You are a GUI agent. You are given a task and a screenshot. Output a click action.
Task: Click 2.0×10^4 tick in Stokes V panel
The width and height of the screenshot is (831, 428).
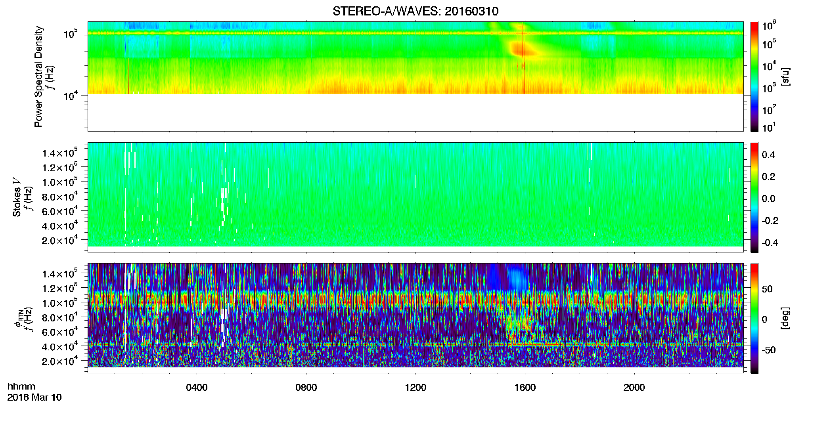(x=60, y=240)
